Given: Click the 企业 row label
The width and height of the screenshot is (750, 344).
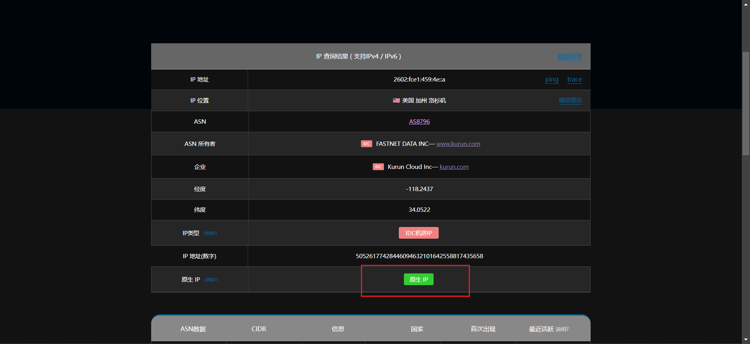Looking at the screenshot, I should [x=200, y=167].
